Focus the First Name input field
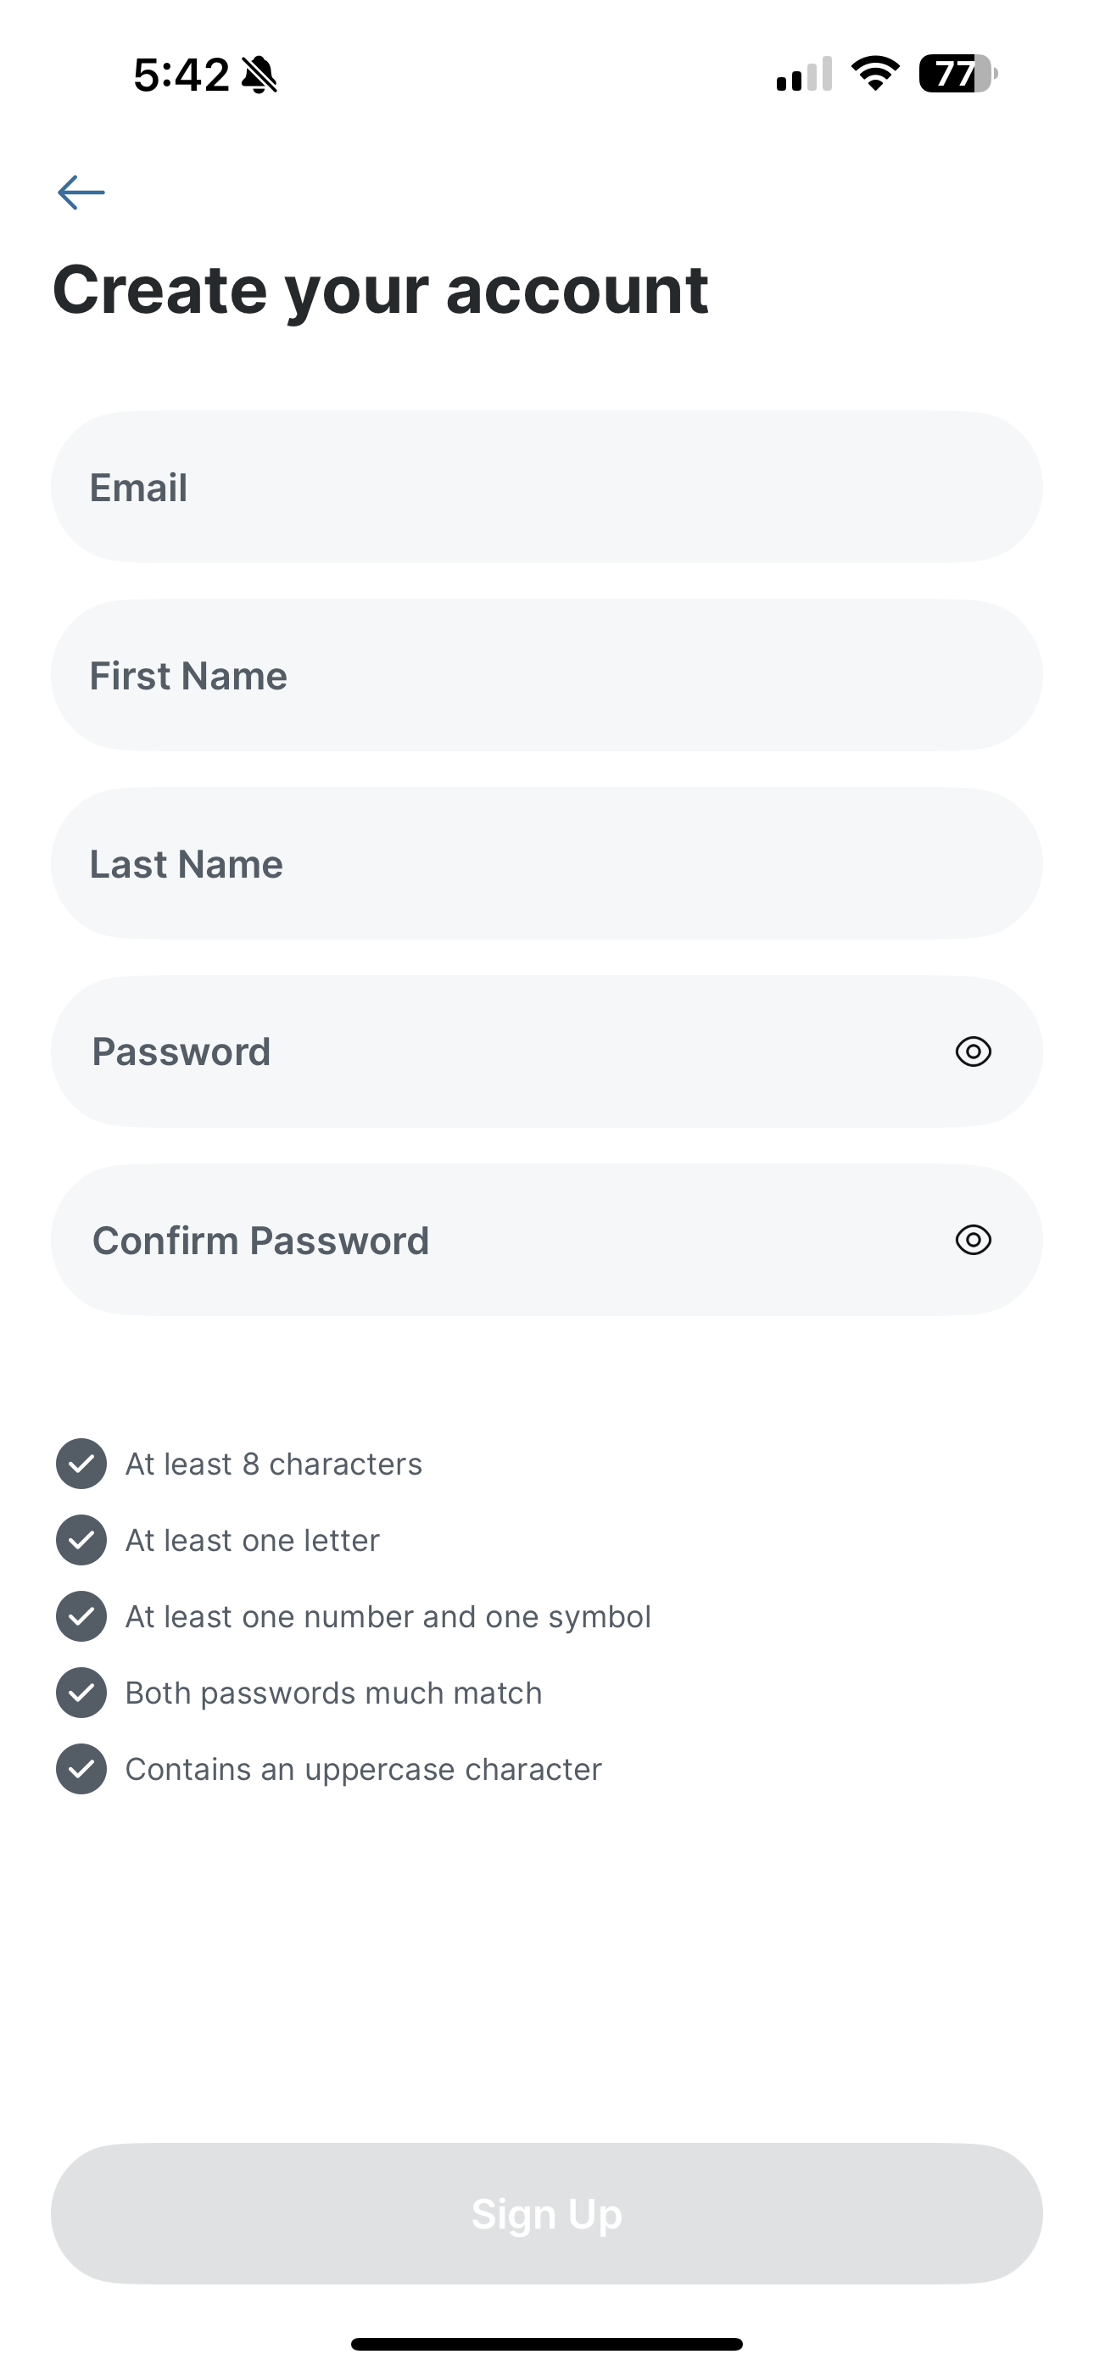The width and height of the screenshot is (1094, 2371). tap(545, 676)
